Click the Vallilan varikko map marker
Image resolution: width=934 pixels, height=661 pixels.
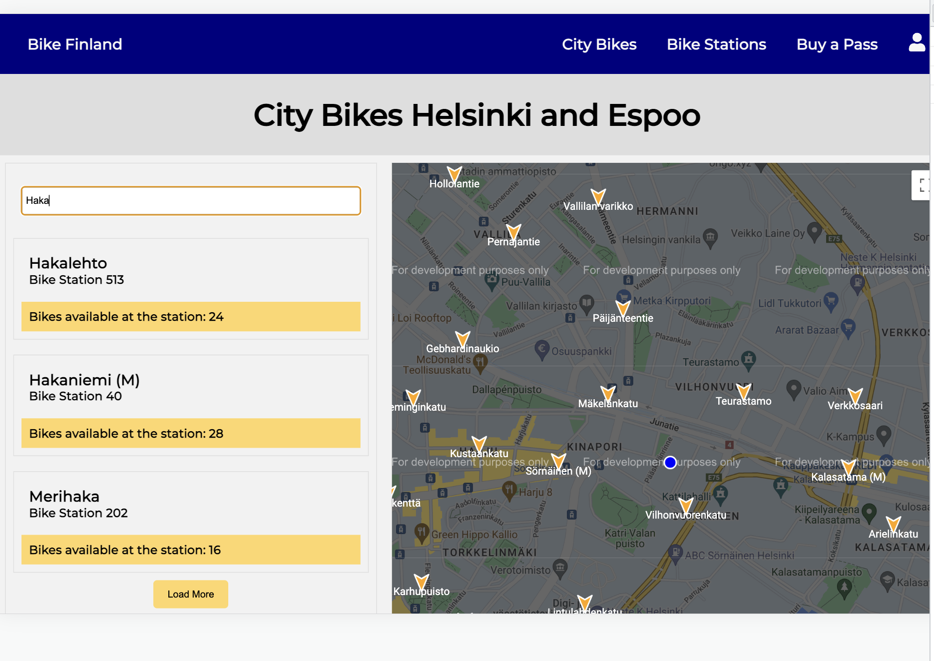click(x=597, y=195)
